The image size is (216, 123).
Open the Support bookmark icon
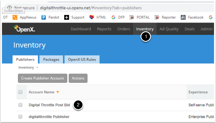click(66, 17)
